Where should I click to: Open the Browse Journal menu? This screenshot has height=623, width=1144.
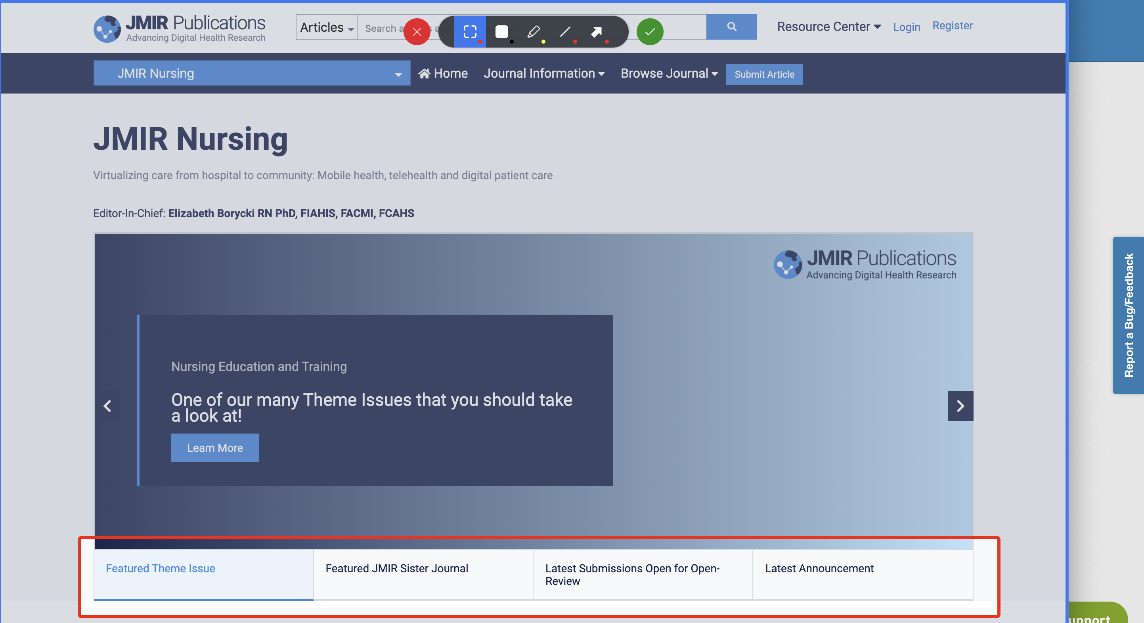click(669, 73)
